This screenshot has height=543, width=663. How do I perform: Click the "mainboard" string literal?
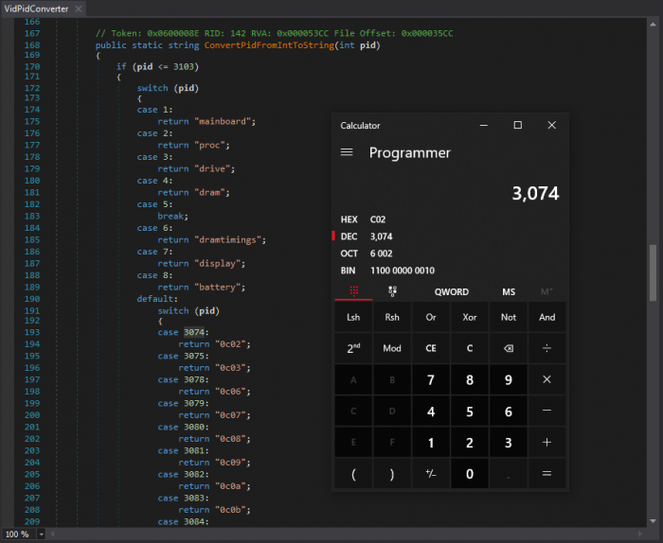[x=224, y=122]
